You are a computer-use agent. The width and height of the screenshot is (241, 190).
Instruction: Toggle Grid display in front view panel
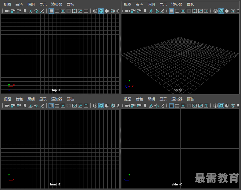(x=51, y=106)
